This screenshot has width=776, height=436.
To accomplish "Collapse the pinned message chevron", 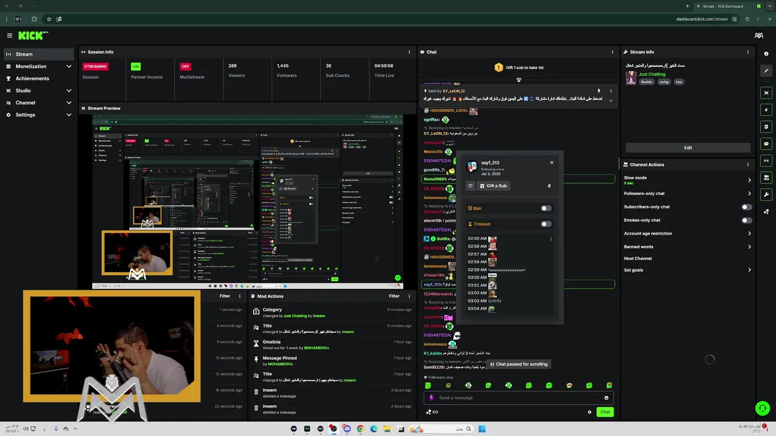I will (x=610, y=101).
